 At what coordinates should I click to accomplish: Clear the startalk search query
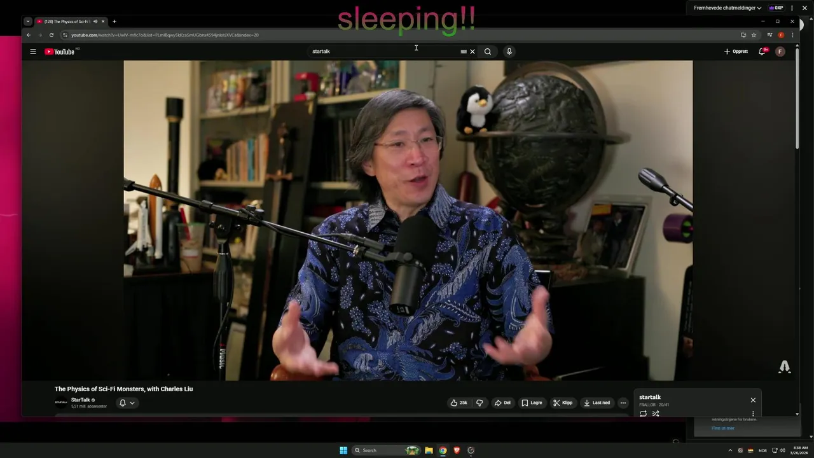pyautogui.click(x=473, y=52)
